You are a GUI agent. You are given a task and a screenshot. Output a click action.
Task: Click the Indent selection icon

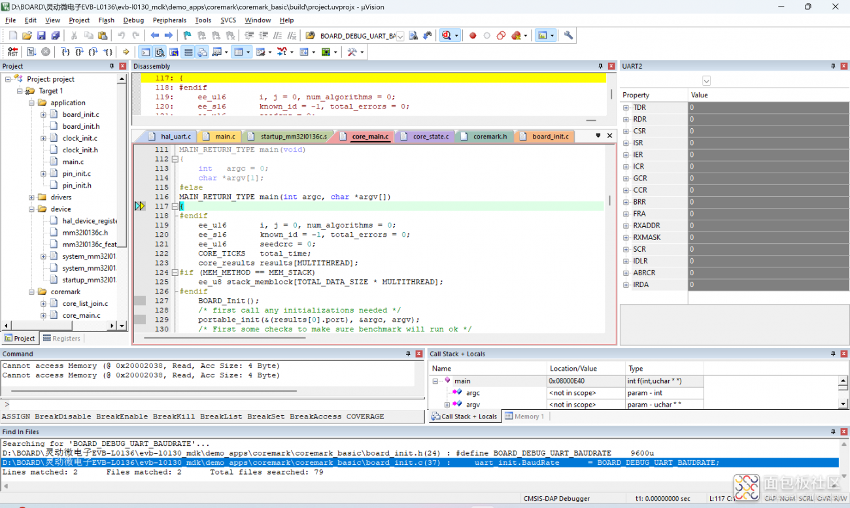click(x=250, y=35)
